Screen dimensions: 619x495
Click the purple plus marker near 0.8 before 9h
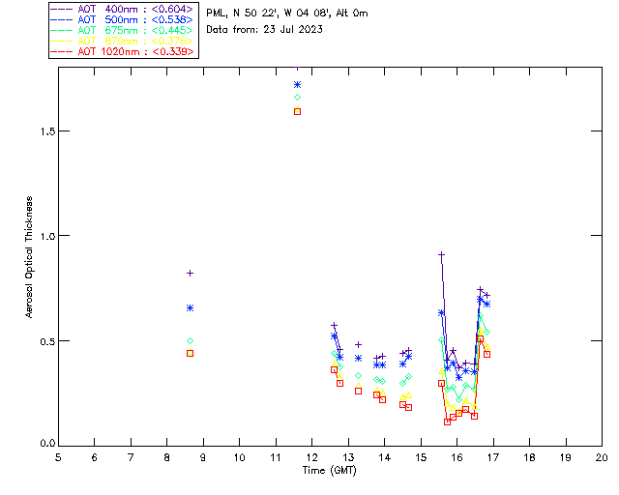[x=190, y=274]
